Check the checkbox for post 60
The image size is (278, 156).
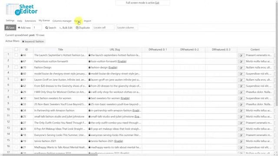[x=16, y=74]
